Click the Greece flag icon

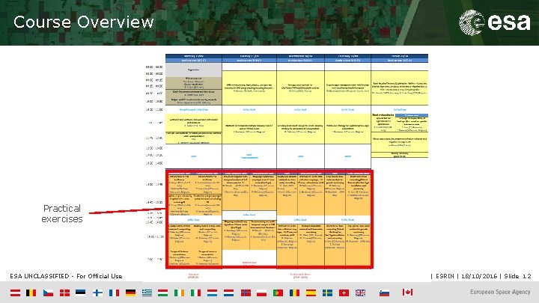click(147, 293)
